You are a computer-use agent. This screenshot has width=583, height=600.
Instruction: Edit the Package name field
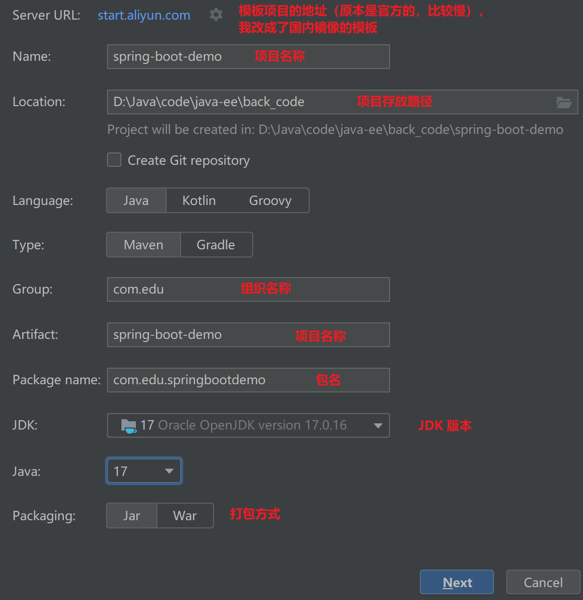pyautogui.click(x=249, y=380)
